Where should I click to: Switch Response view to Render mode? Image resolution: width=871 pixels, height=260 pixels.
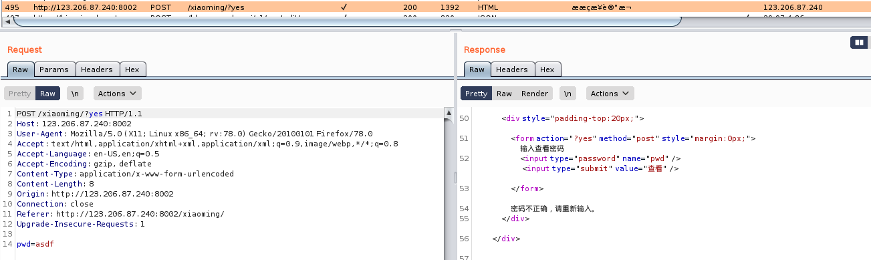point(535,94)
